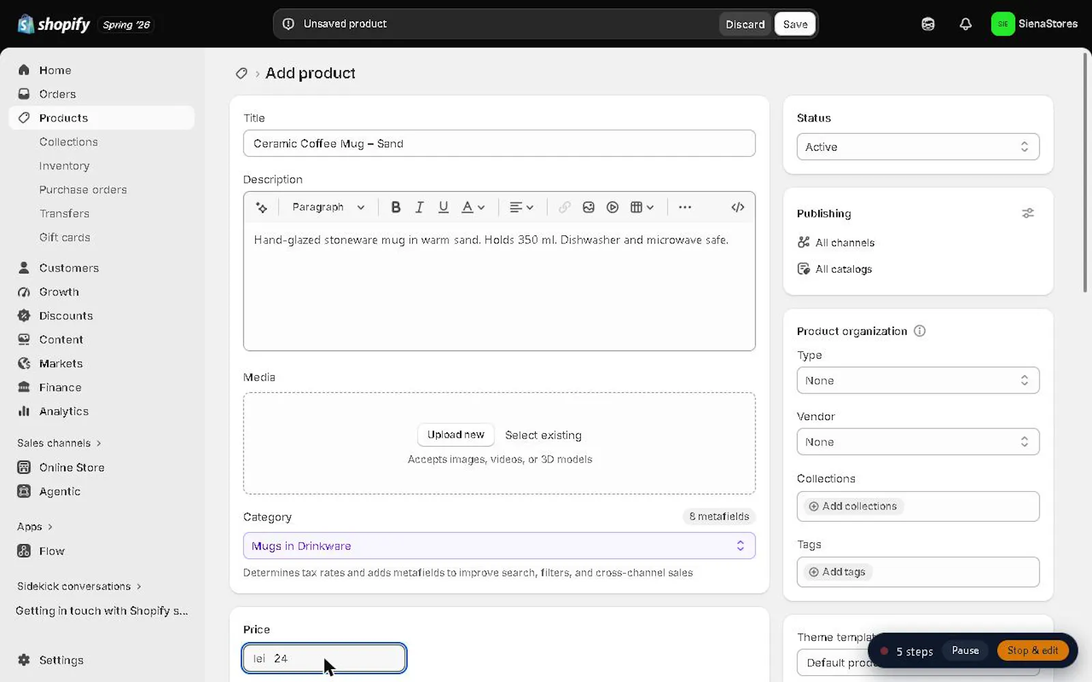Open the Status dropdown
The height and width of the screenshot is (682, 1092).
tap(917, 147)
